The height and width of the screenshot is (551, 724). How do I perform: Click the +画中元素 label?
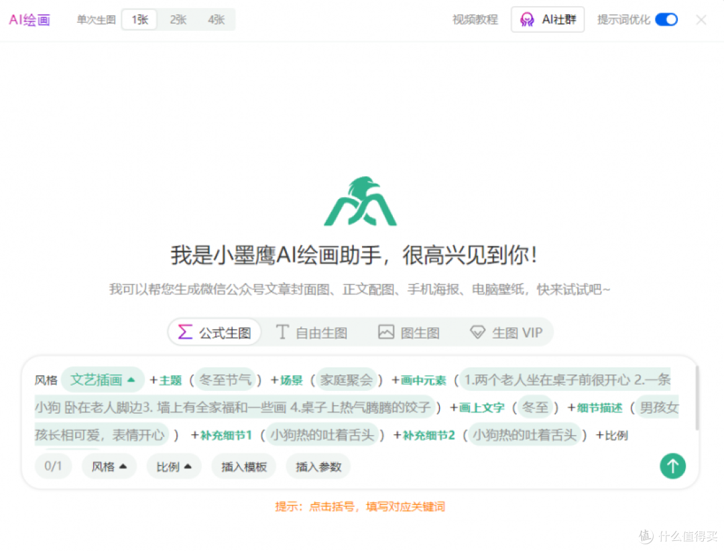tap(419, 380)
